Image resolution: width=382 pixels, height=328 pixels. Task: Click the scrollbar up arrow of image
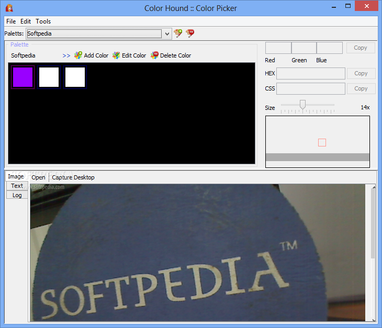[374, 187]
